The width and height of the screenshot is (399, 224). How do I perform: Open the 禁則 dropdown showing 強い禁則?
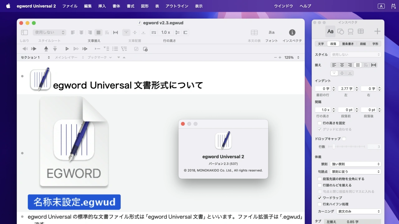355,164
